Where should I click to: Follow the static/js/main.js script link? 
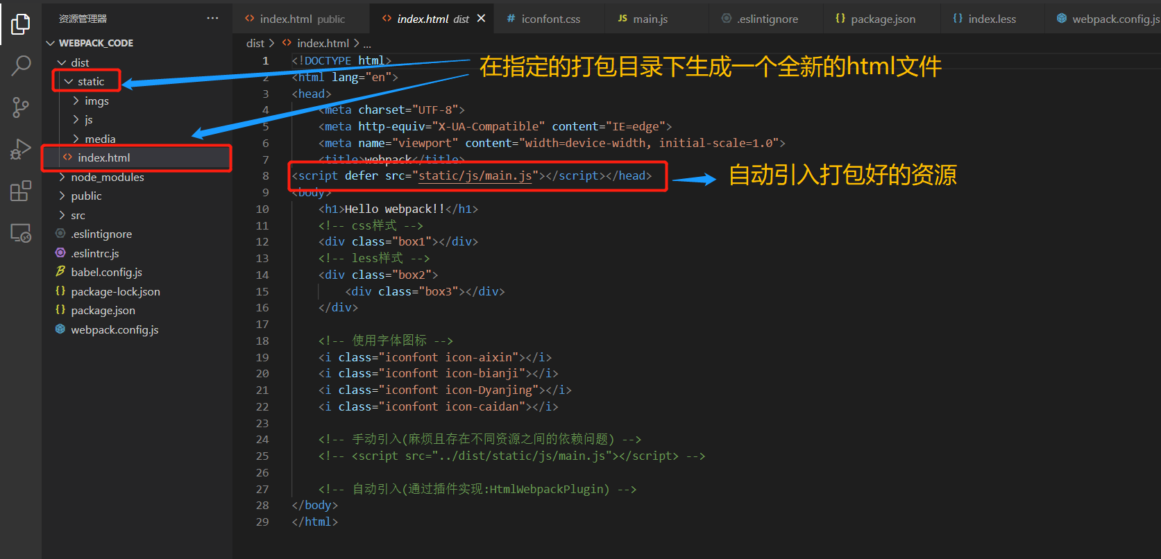pos(475,175)
